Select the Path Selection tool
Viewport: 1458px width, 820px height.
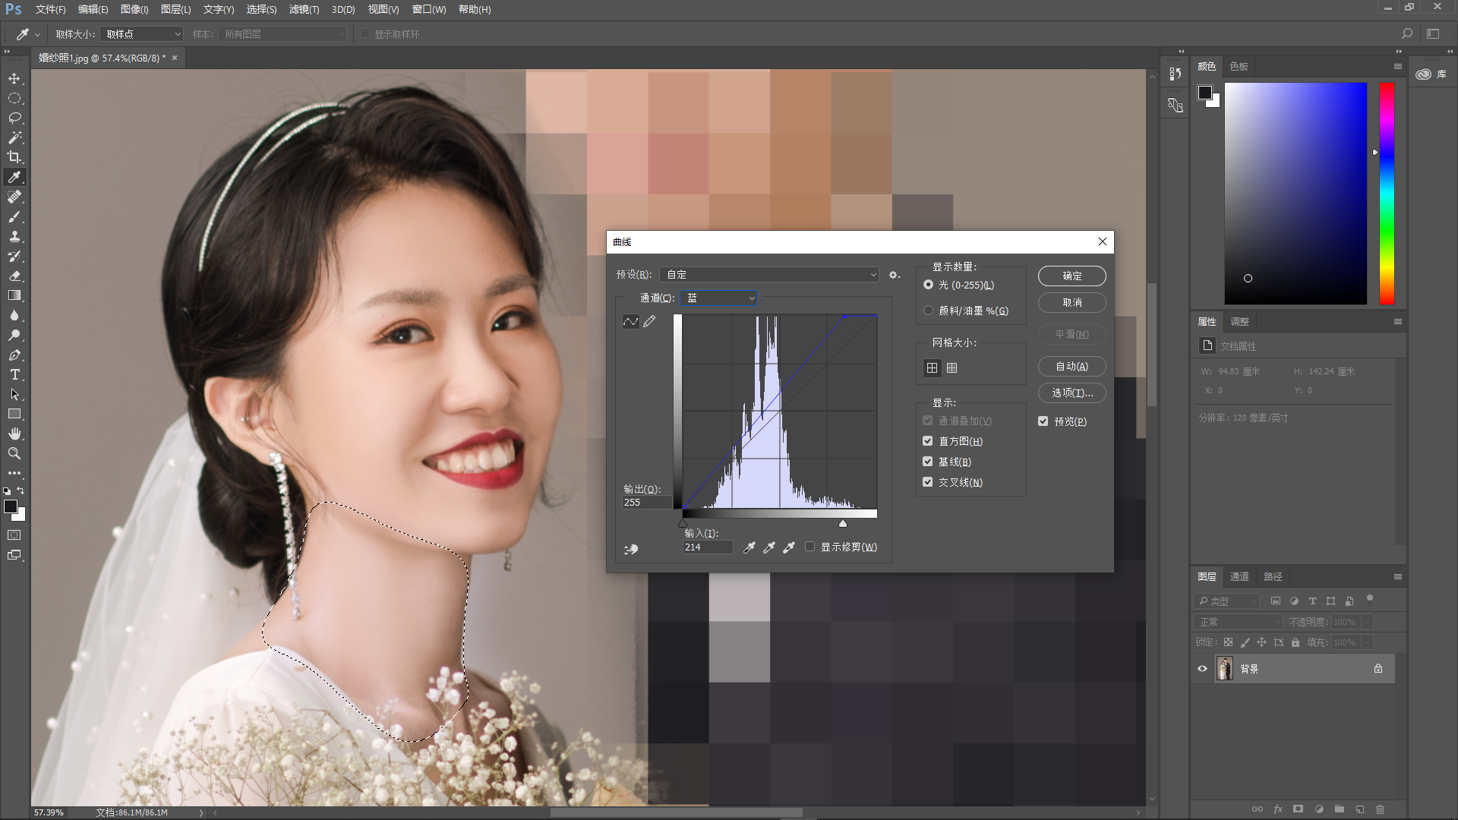(14, 395)
